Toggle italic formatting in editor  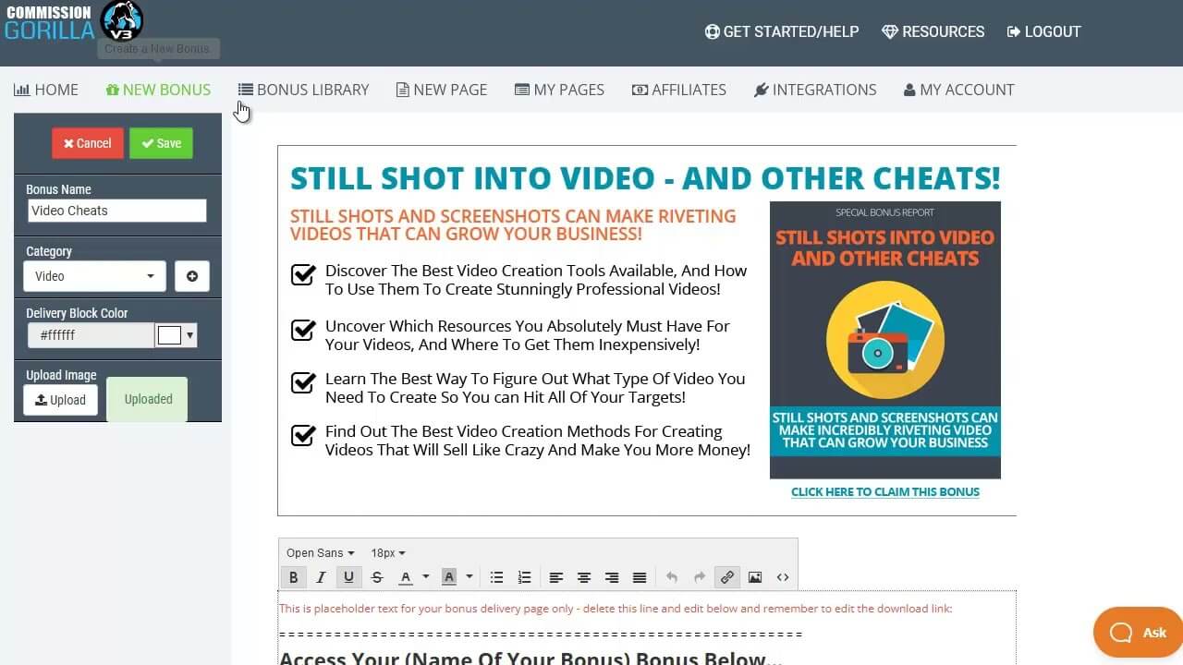pyautogui.click(x=321, y=577)
